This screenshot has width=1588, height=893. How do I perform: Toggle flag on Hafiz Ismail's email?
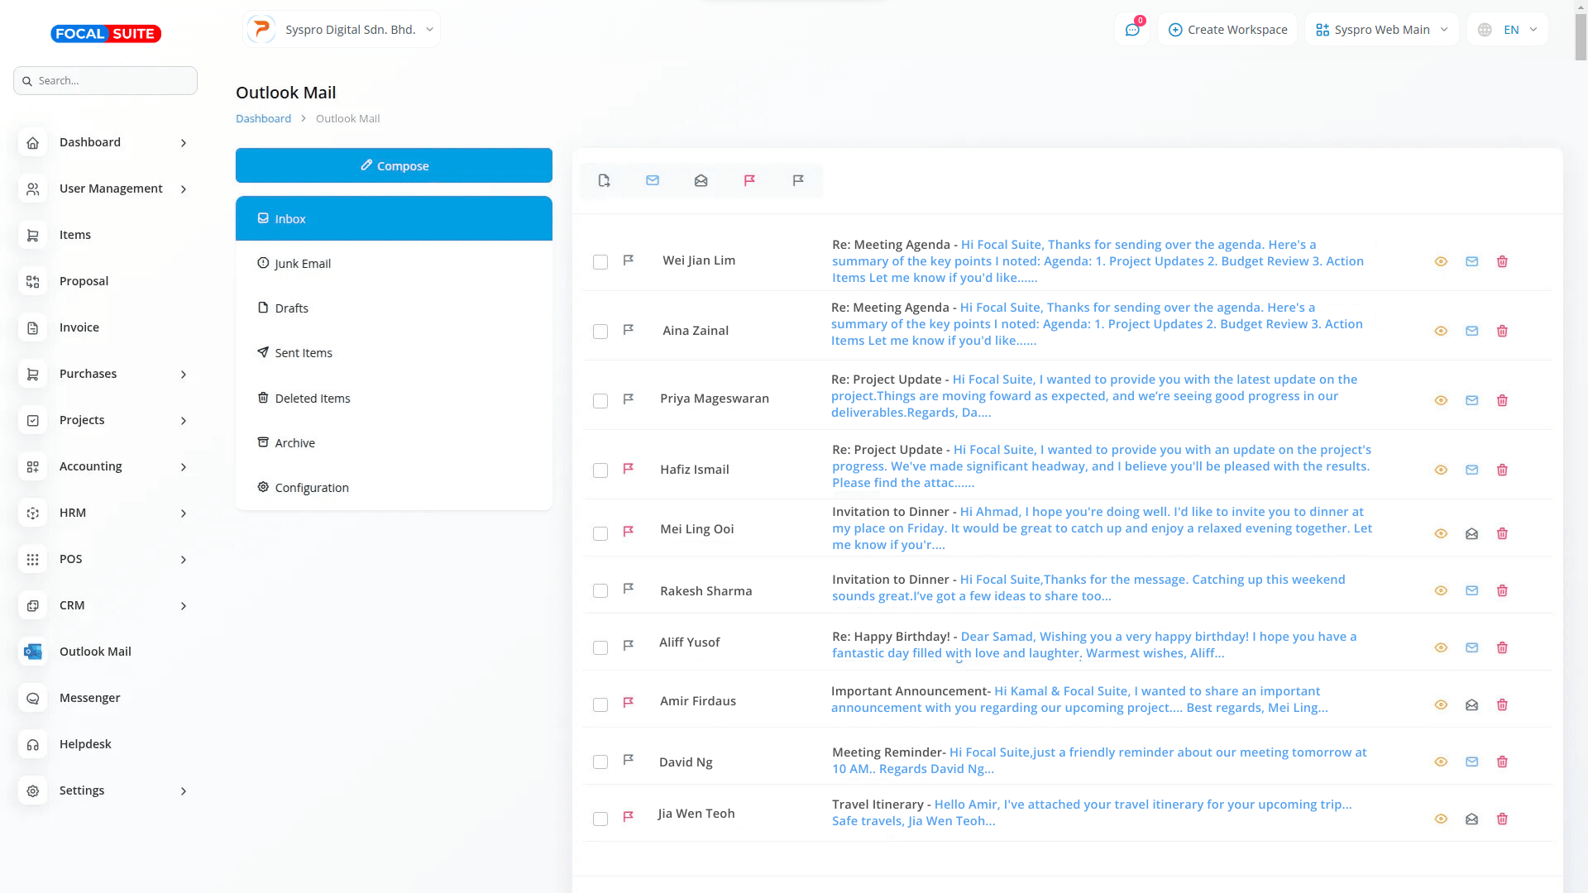(x=629, y=469)
